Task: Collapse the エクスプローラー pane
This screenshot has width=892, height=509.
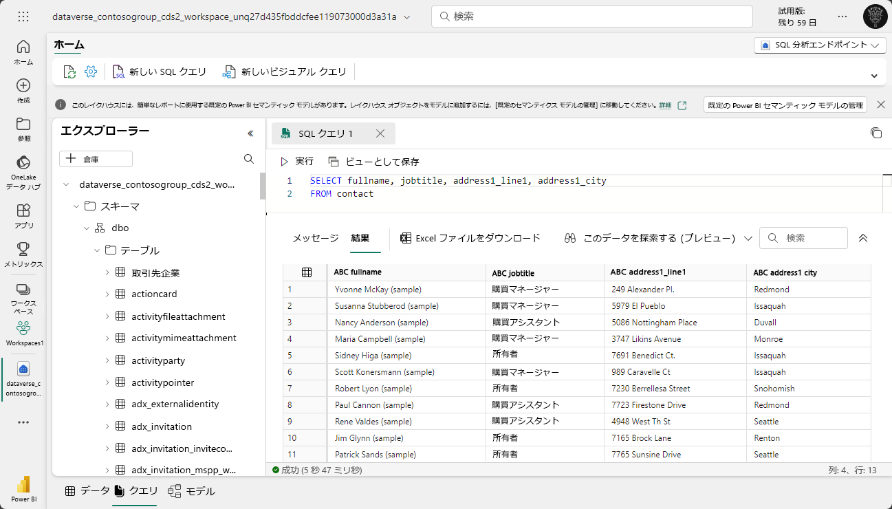Action: [250, 133]
